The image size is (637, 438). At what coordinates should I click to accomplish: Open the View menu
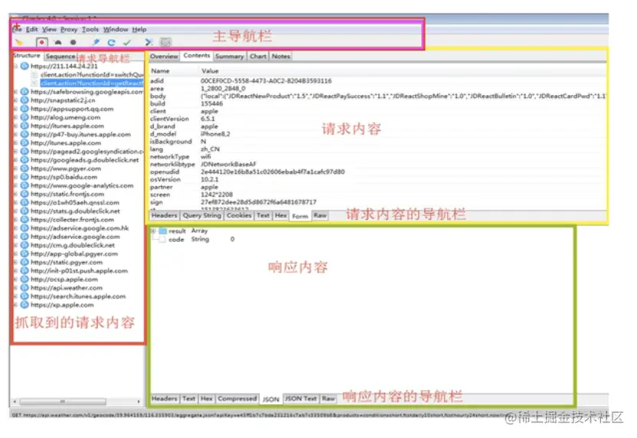[x=49, y=29]
